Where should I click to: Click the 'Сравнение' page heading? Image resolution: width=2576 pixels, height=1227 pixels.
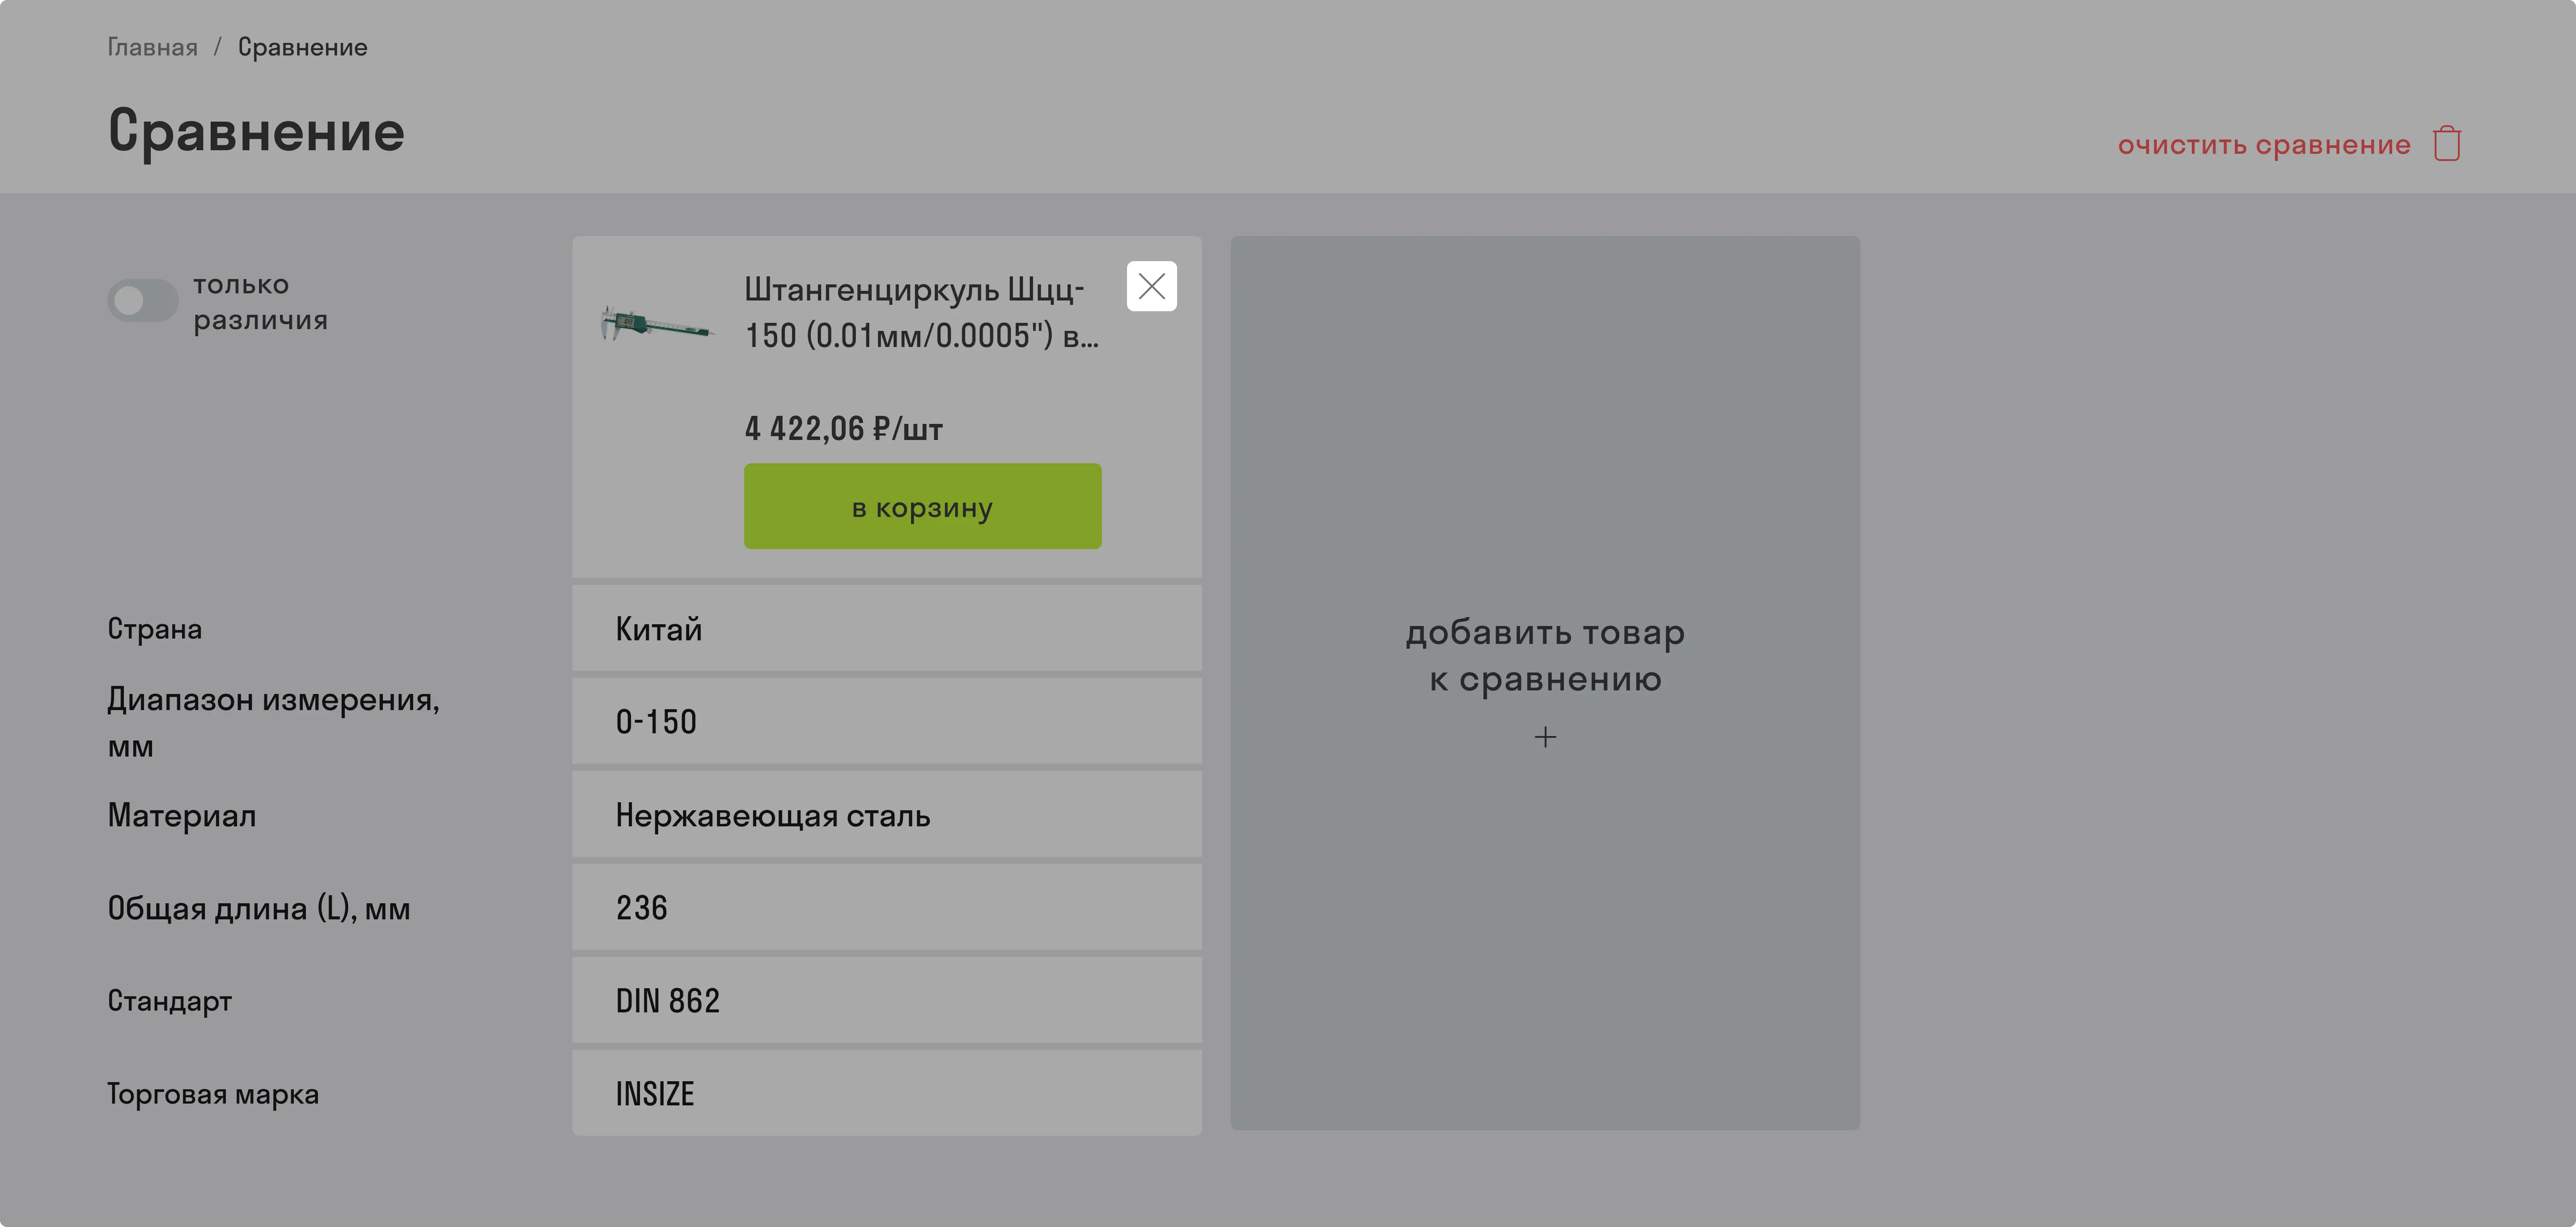[x=256, y=131]
